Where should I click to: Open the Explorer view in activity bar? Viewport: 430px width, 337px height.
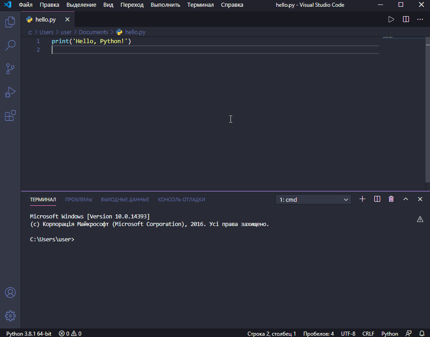click(x=10, y=22)
